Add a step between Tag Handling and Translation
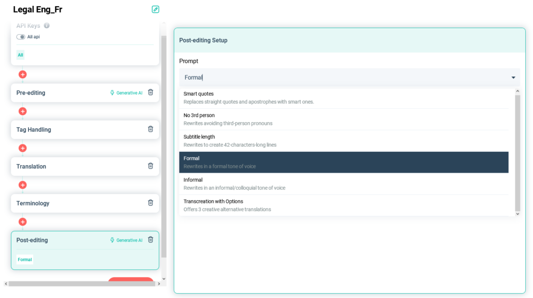Screen dimensions: 533x298 [x=22, y=148]
